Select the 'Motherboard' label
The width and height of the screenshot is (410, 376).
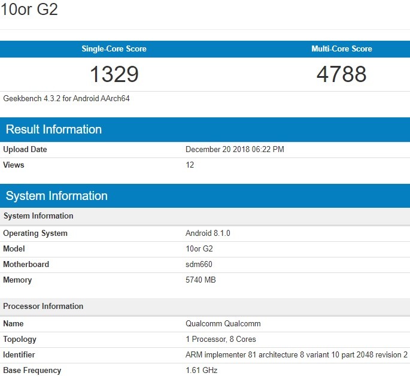click(26, 265)
